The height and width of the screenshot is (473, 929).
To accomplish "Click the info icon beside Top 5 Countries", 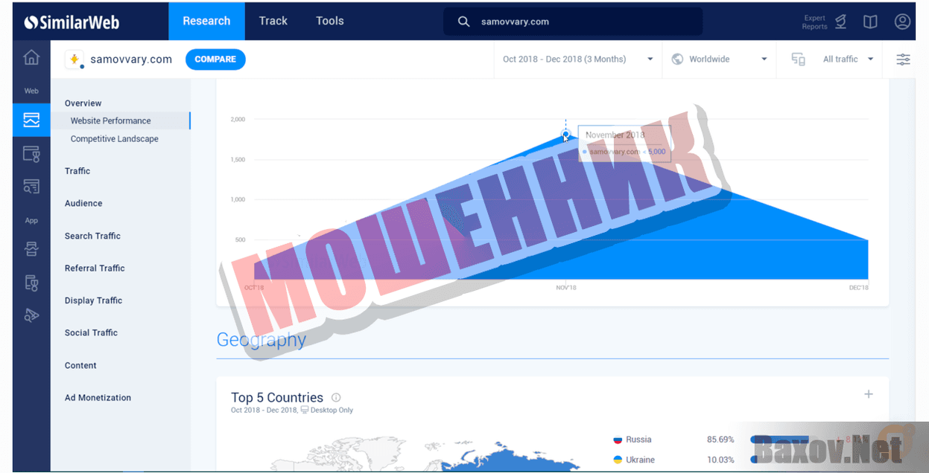I will pyautogui.click(x=336, y=398).
